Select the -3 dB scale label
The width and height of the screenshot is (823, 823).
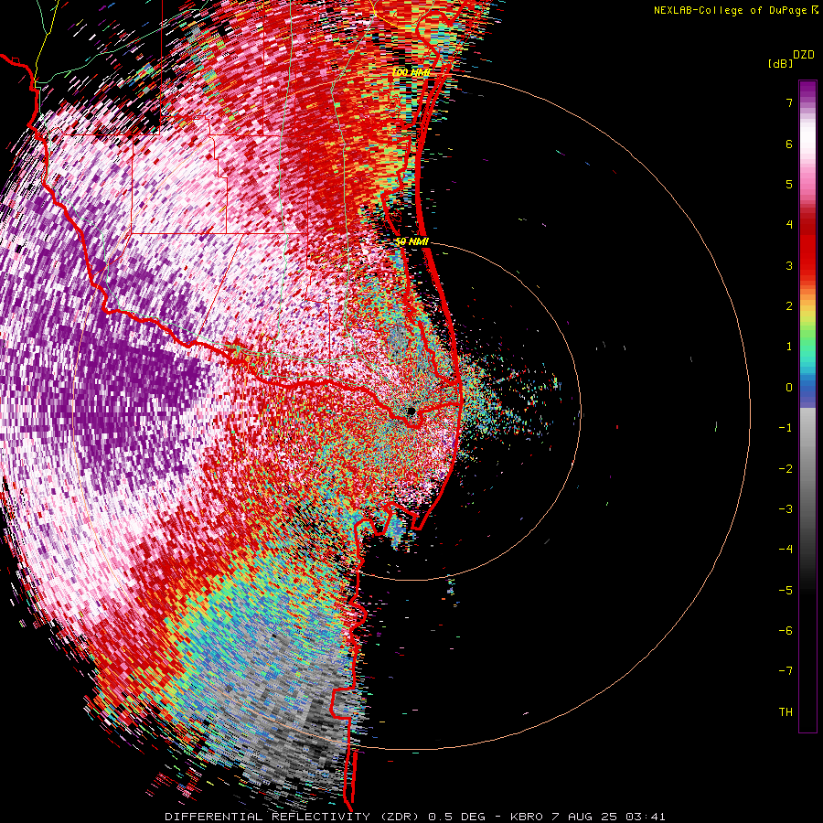[x=786, y=509]
